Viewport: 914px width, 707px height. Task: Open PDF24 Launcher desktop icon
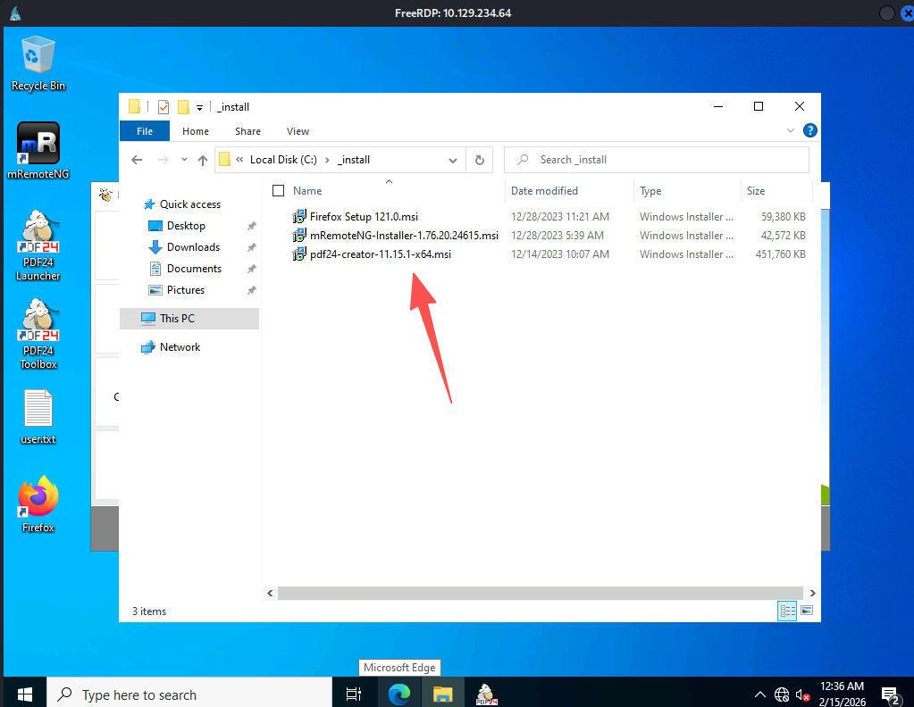tap(38, 245)
